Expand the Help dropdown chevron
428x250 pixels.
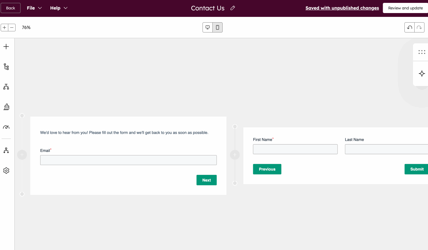point(66,8)
